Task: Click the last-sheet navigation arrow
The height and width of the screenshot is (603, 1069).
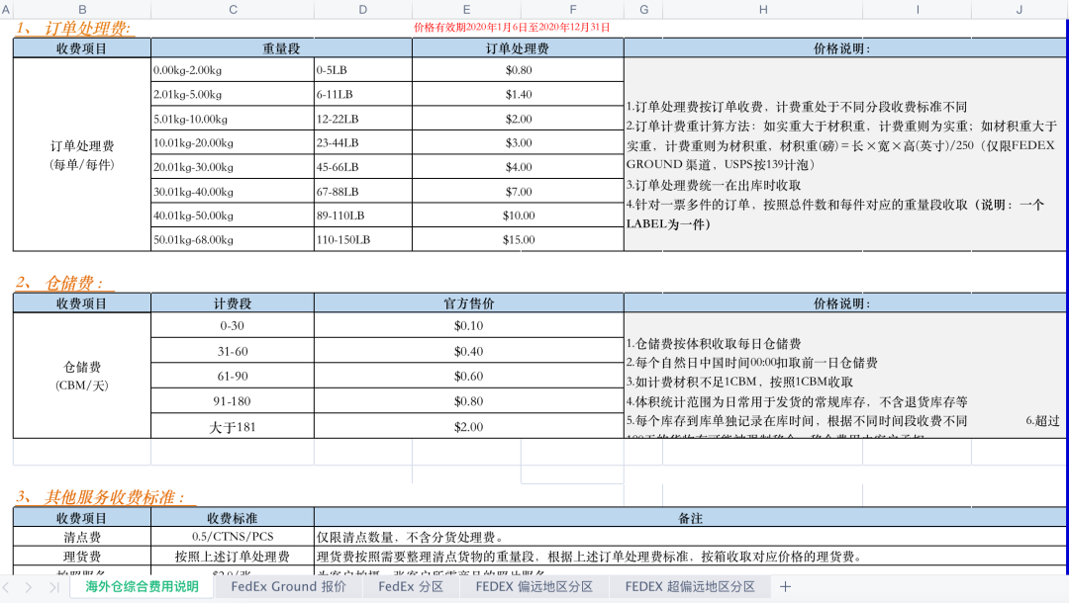Action: [x=54, y=586]
